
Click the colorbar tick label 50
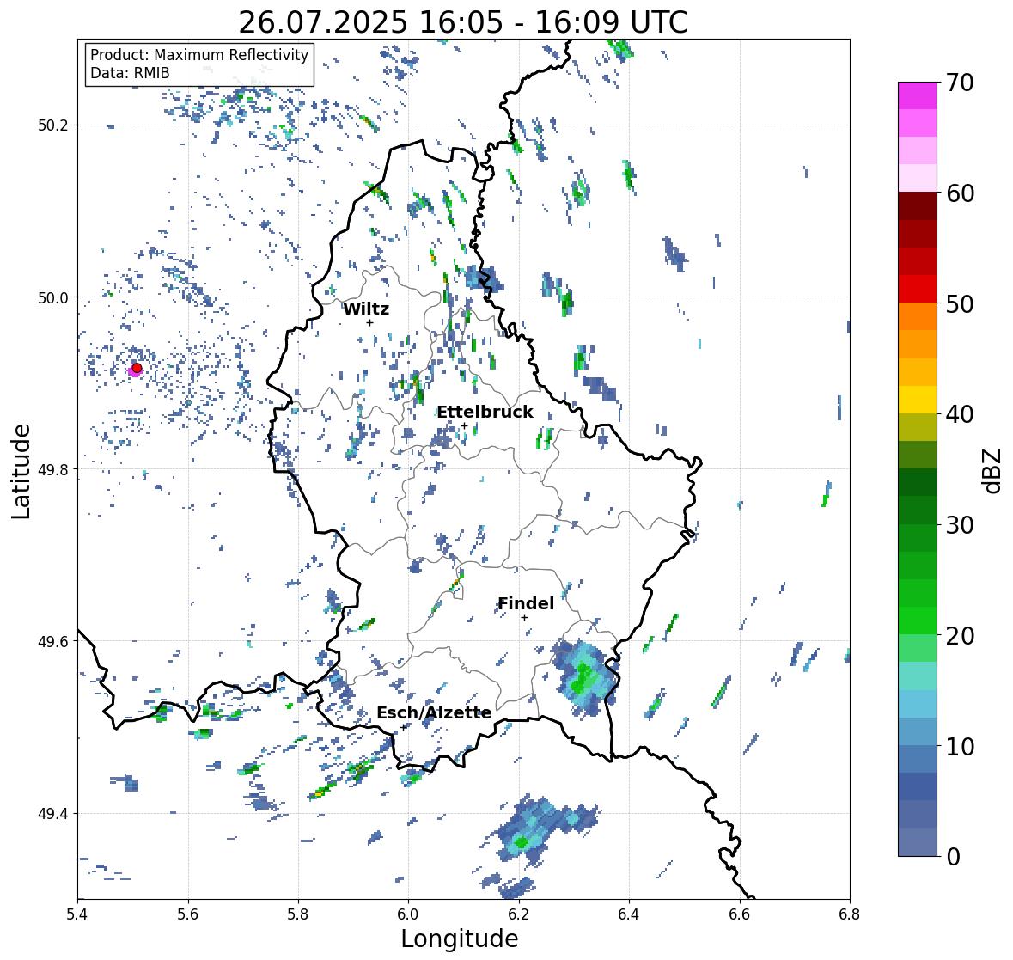(960, 303)
